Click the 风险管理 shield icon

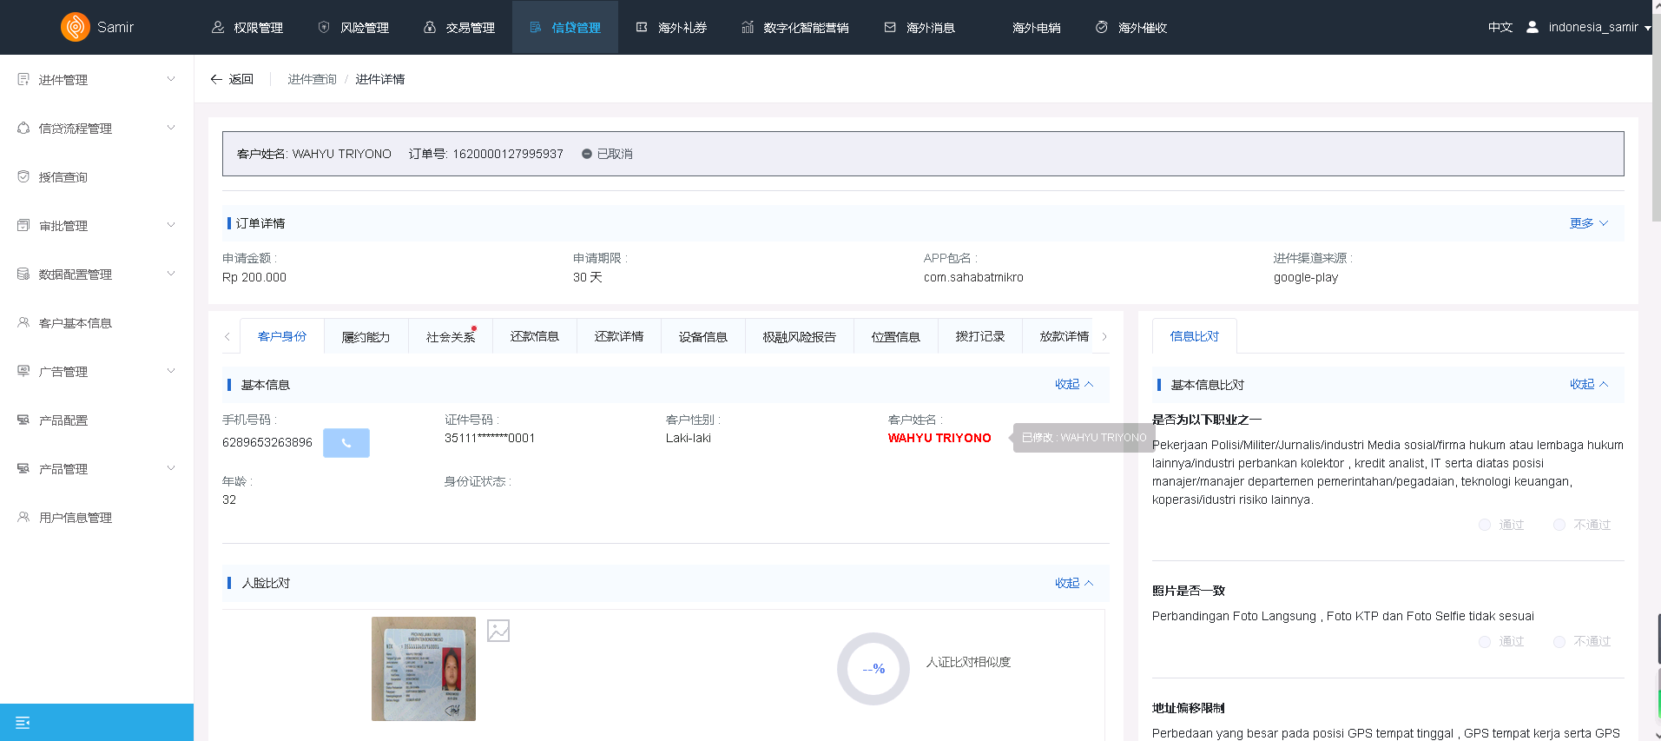click(324, 28)
